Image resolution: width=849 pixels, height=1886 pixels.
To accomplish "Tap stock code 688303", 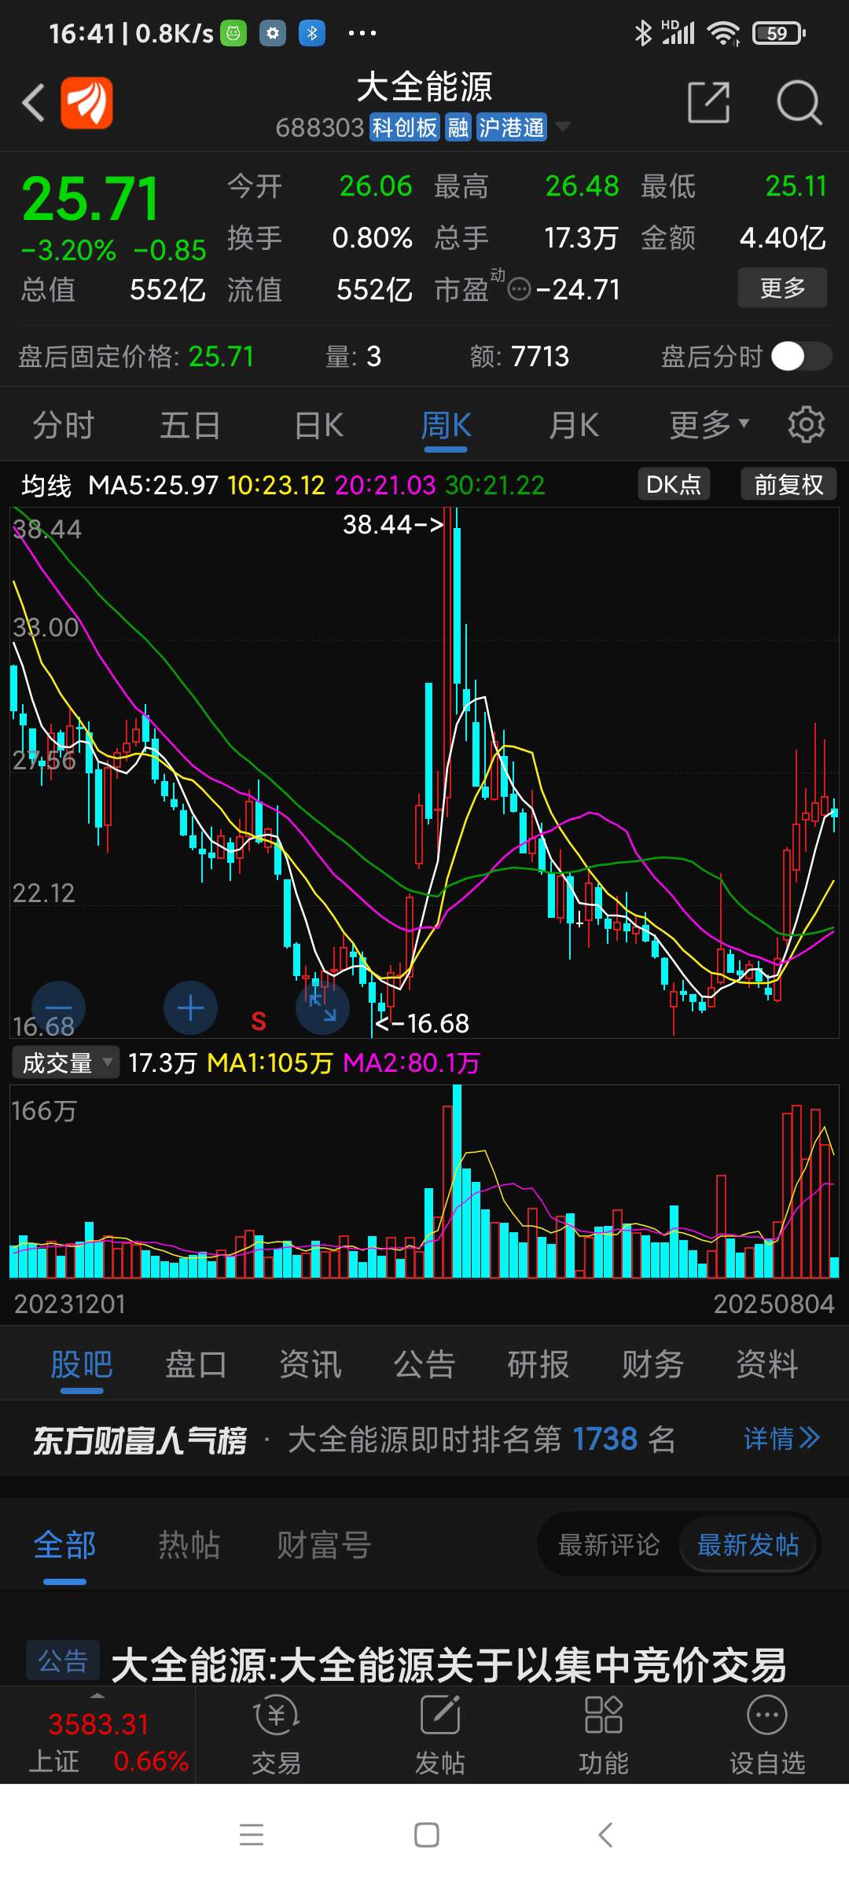I will (319, 127).
